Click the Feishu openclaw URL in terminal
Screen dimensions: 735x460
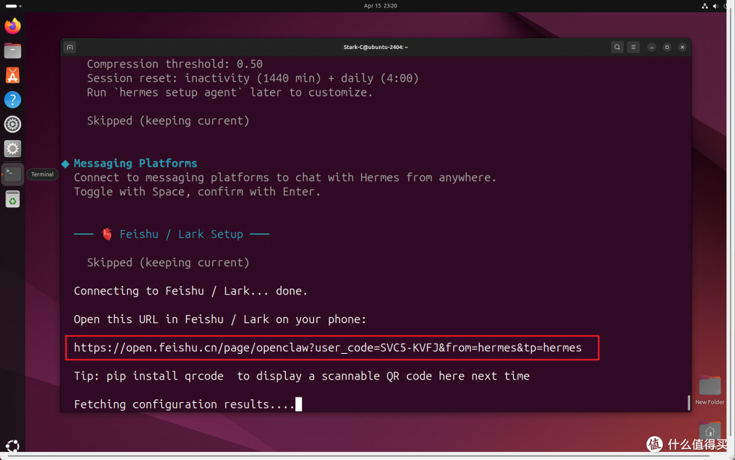[327, 348]
